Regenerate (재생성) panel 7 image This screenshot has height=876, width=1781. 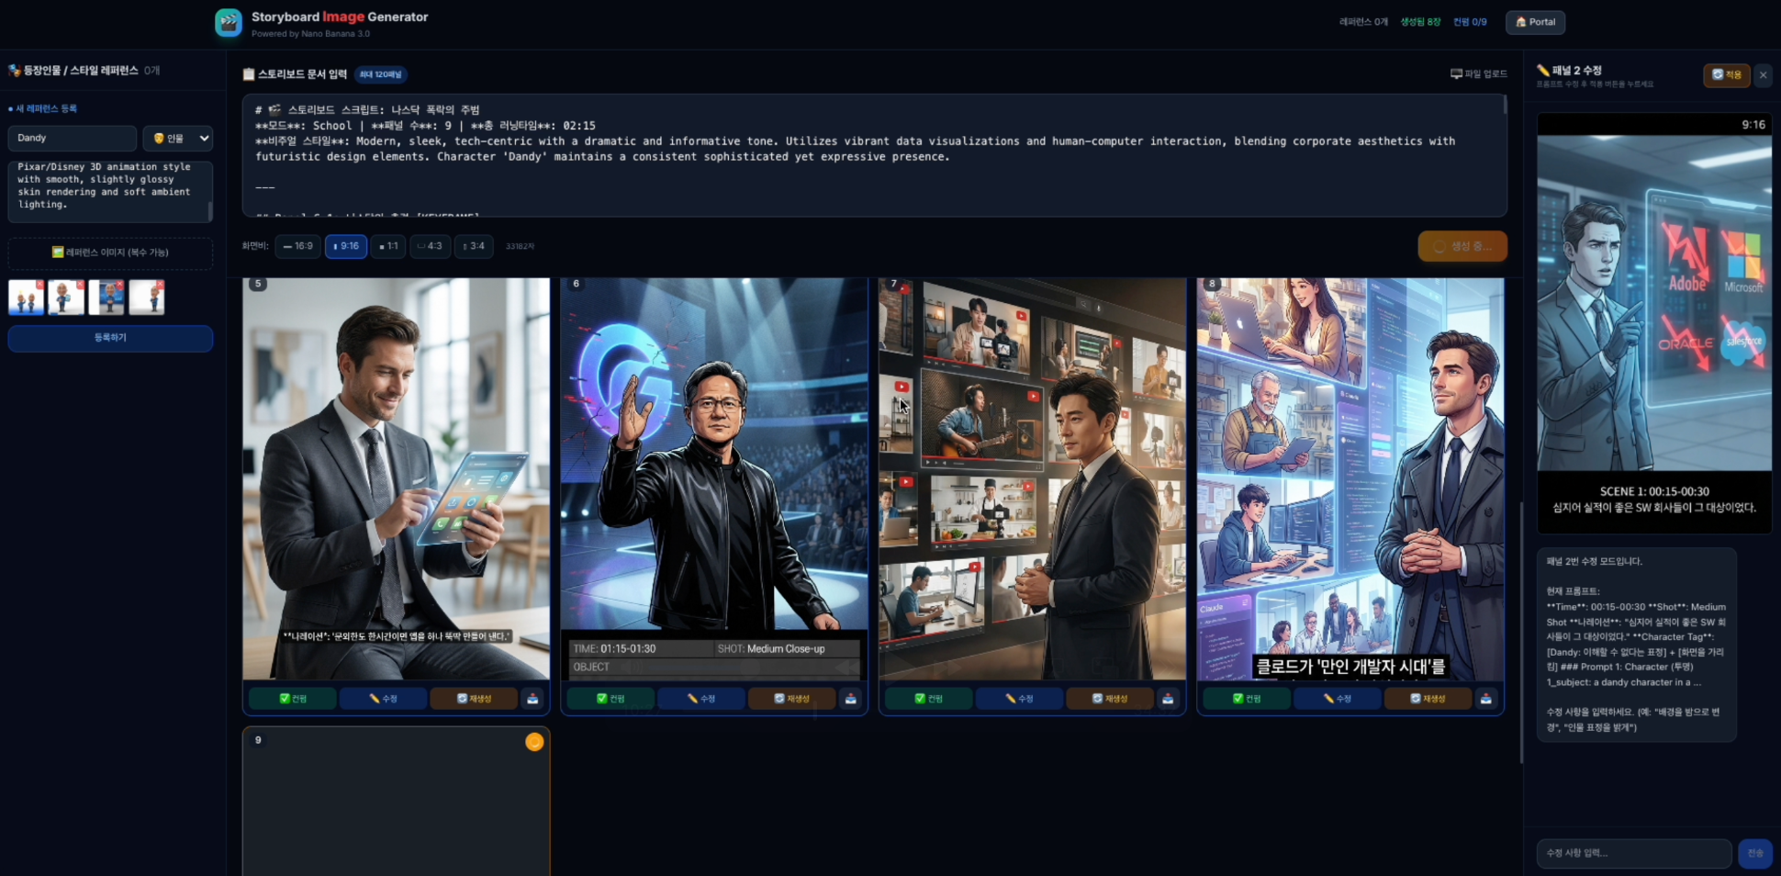coord(1108,699)
